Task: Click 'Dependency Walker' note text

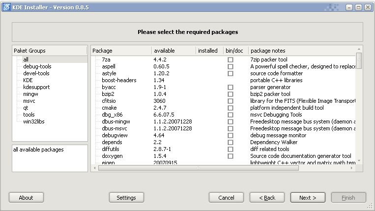Action: [x=274, y=142]
